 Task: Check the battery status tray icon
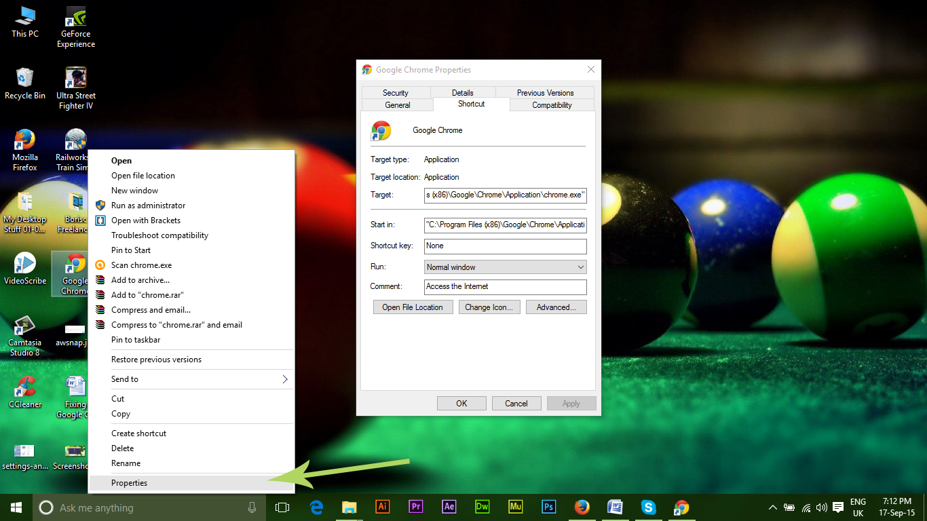coord(789,507)
